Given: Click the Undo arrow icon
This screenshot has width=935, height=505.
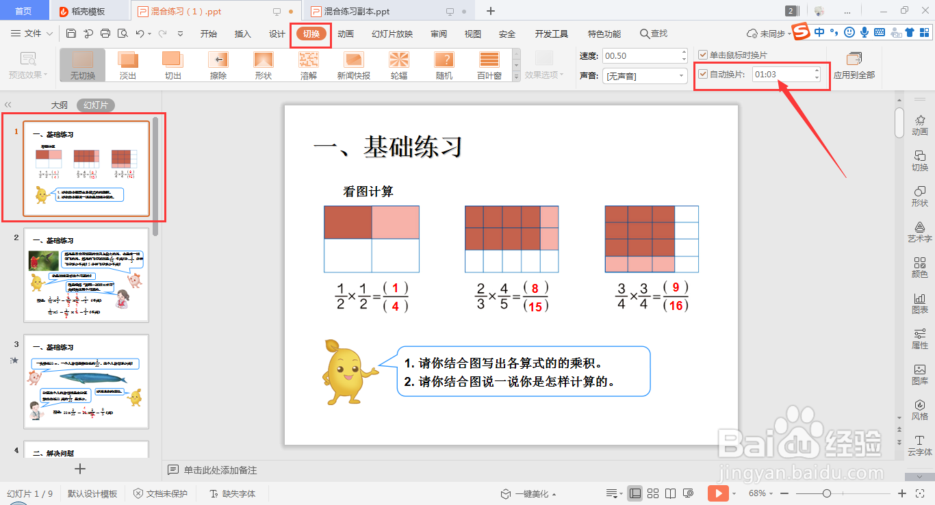Looking at the screenshot, I should (x=140, y=34).
